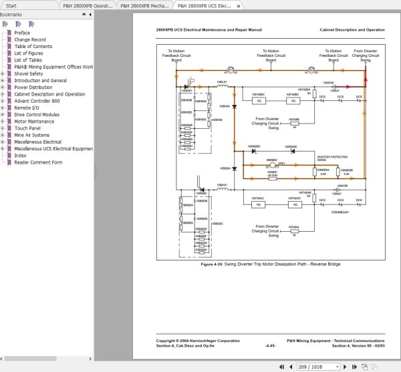Open the List of Figures bookmark
The height and width of the screenshot is (372, 401).
[30, 53]
